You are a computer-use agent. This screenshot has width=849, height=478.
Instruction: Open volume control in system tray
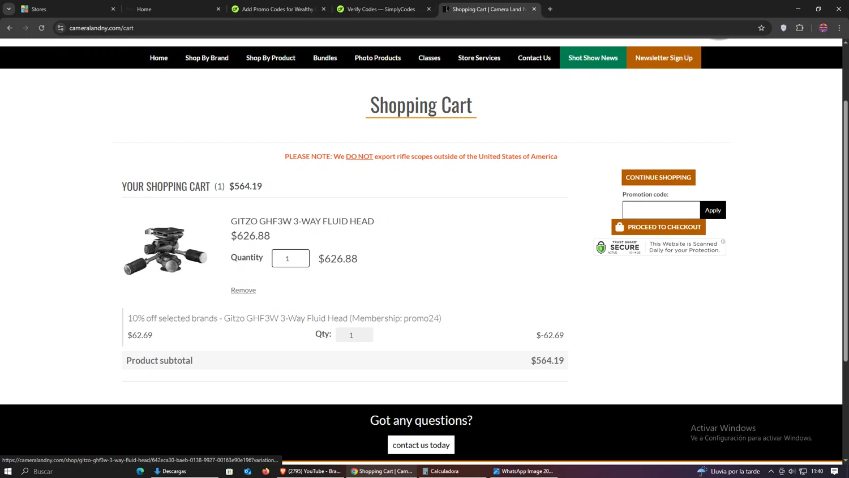(x=792, y=471)
